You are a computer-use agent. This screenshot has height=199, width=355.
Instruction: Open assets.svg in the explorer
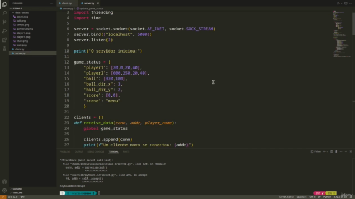point(22,17)
